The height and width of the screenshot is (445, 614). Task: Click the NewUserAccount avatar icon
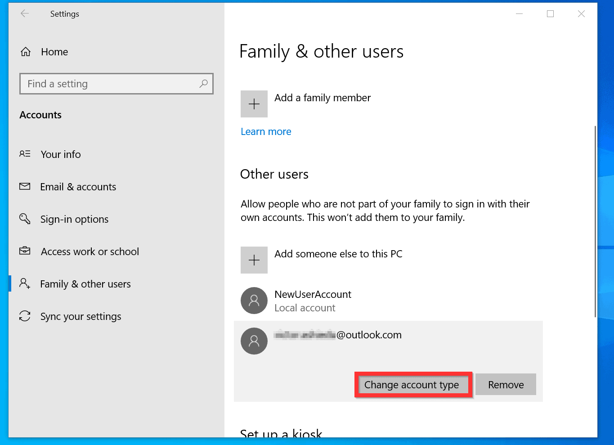click(254, 301)
